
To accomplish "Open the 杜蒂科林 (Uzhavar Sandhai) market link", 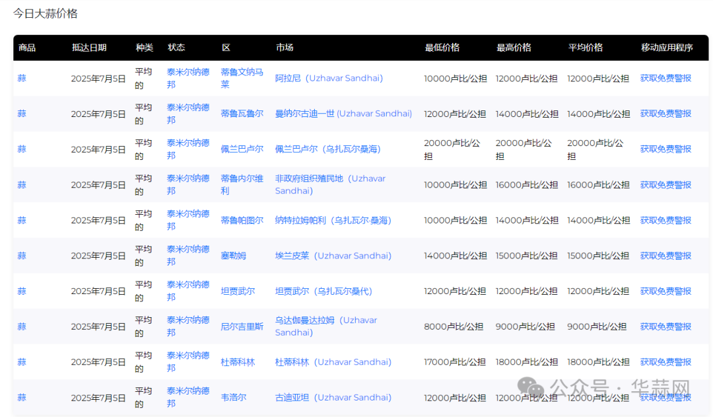I will click(333, 362).
